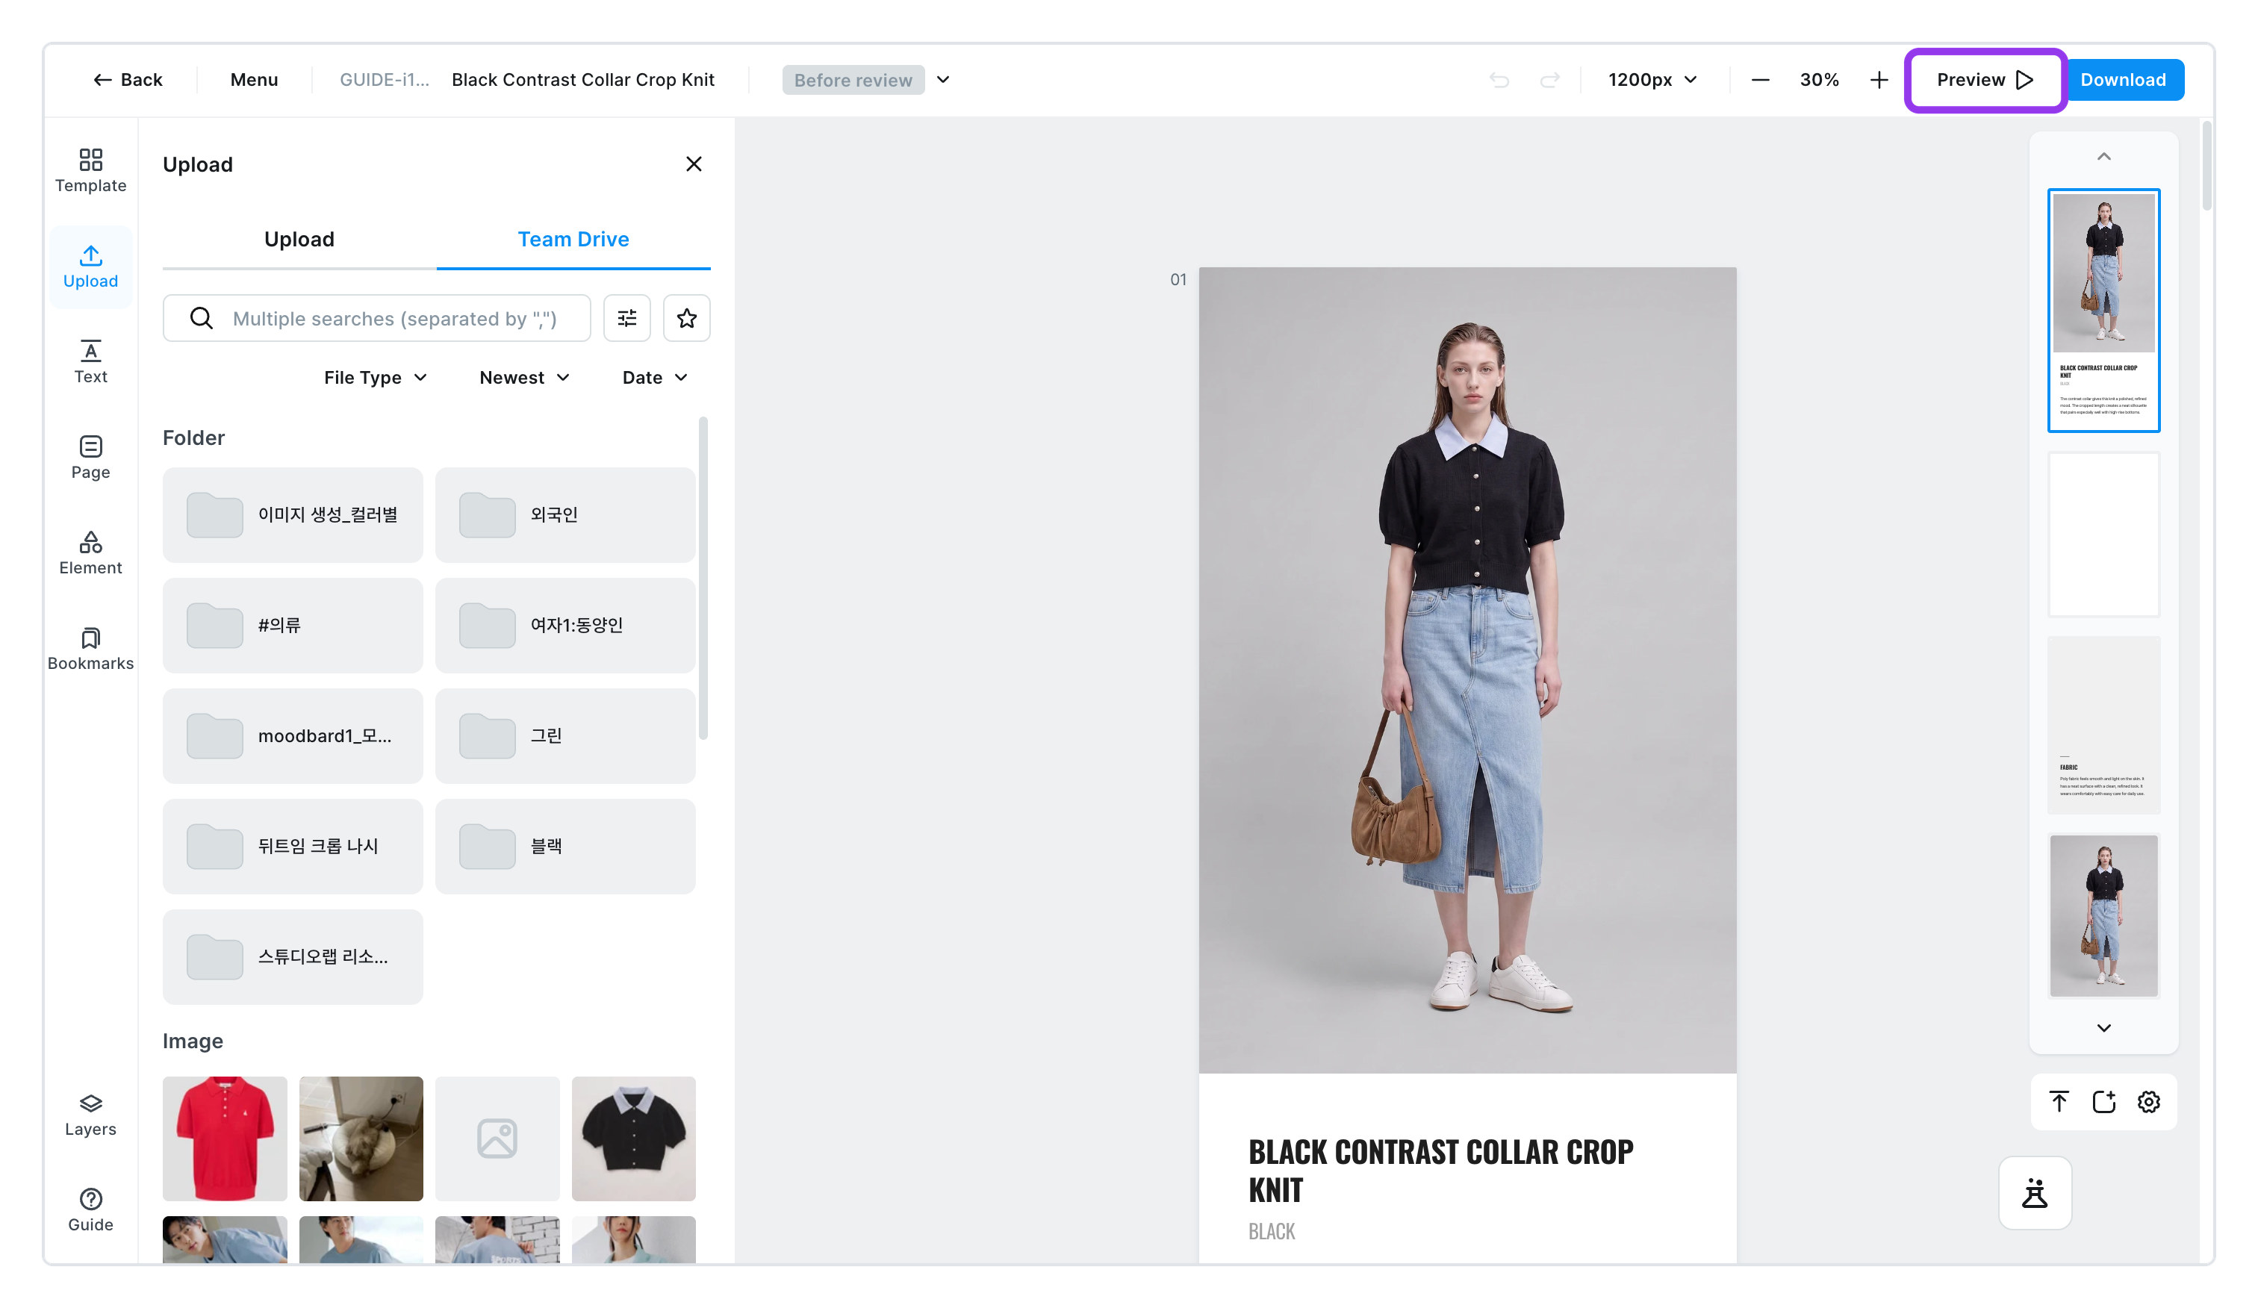Open the page settings gear icon
The width and height of the screenshot is (2258, 1308).
pyautogui.click(x=2149, y=1101)
